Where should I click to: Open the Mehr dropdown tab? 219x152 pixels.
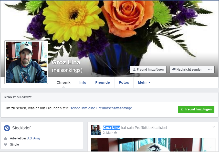(x=144, y=82)
